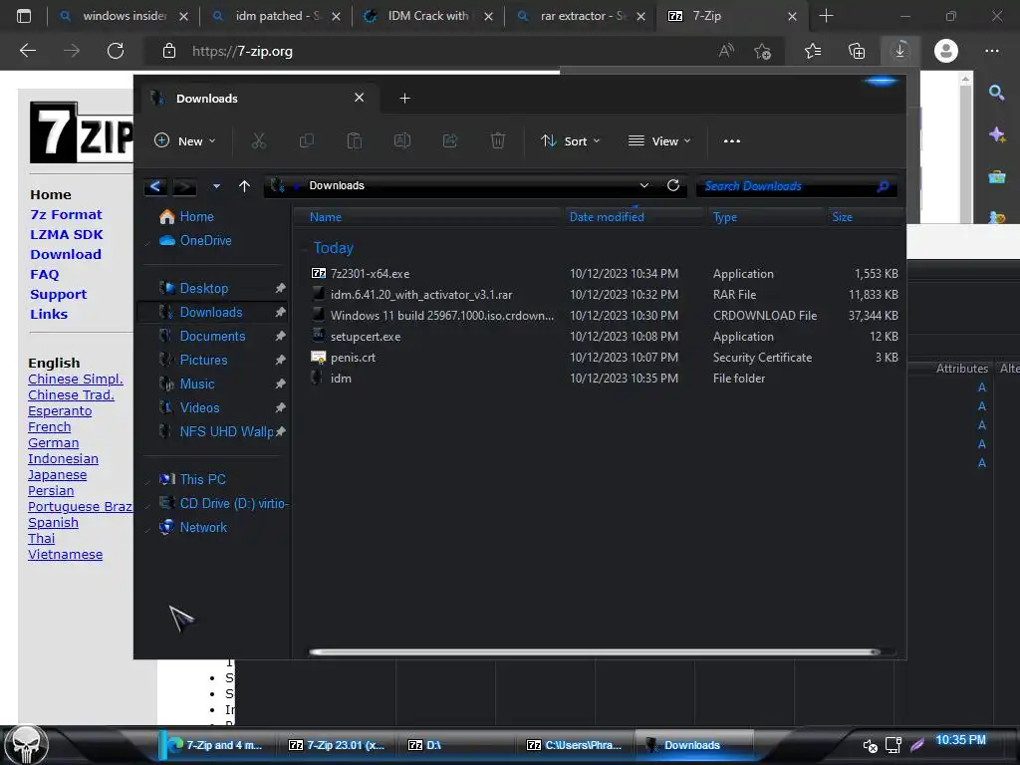Screen dimensions: 1020x765
Task: Open Edge sidebar tools briefcase icon
Action: 996,176
